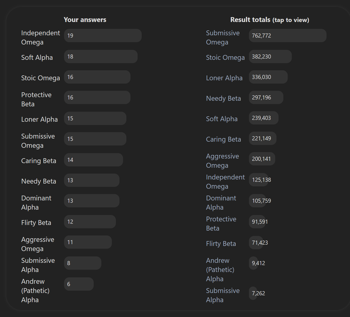Select Needy Beta's score bar of 13
Image resolution: width=350 pixels, height=317 pixels.
pyautogui.click(x=92, y=180)
